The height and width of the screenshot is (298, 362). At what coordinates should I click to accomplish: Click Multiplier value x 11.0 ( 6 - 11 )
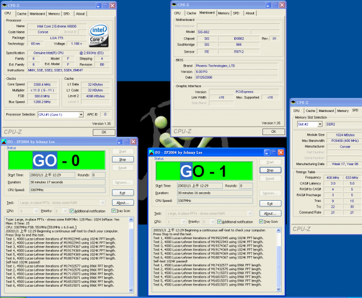[42, 90]
